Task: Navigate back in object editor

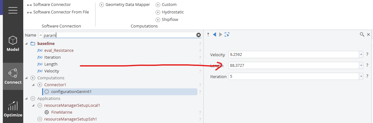Action: point(214,35)
